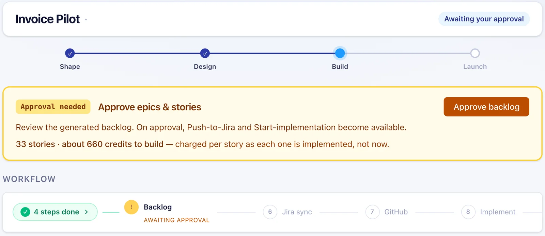
Task: Select the completed Shape stage checkmark
Action: (x=70, y=53)
